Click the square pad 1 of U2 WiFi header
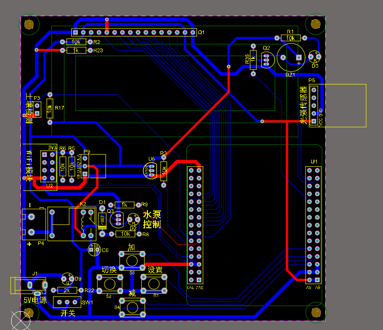Screen dimensions: 383x330 click(44, 155)
